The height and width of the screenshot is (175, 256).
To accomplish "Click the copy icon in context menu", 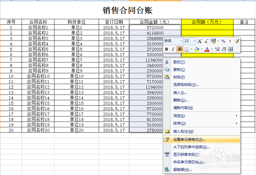I will 167,69.
